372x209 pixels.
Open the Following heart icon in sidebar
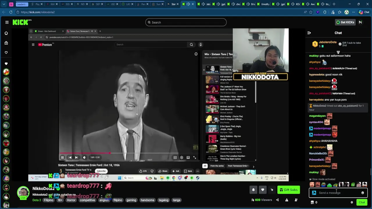point(6,53)
